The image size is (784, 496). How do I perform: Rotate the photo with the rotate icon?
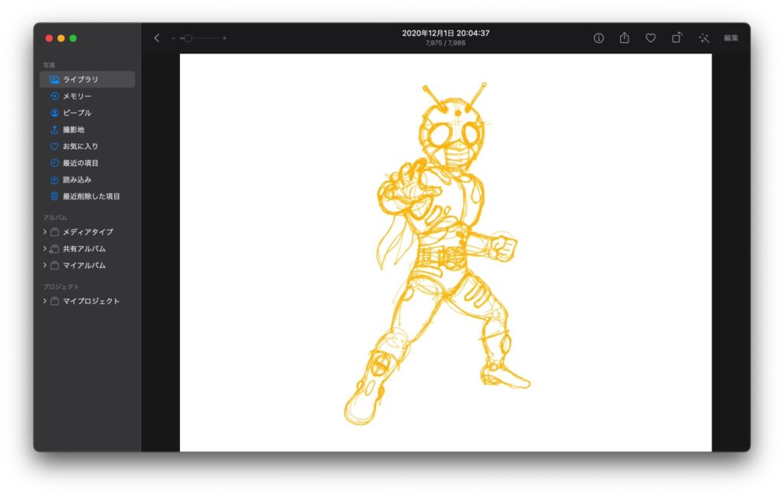(677, 37)
